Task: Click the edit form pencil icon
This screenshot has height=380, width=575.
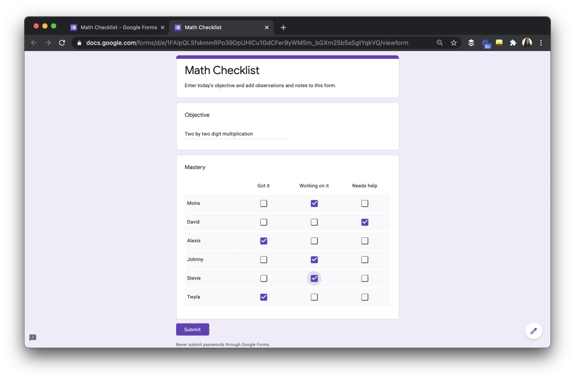Action: point(533,331)
